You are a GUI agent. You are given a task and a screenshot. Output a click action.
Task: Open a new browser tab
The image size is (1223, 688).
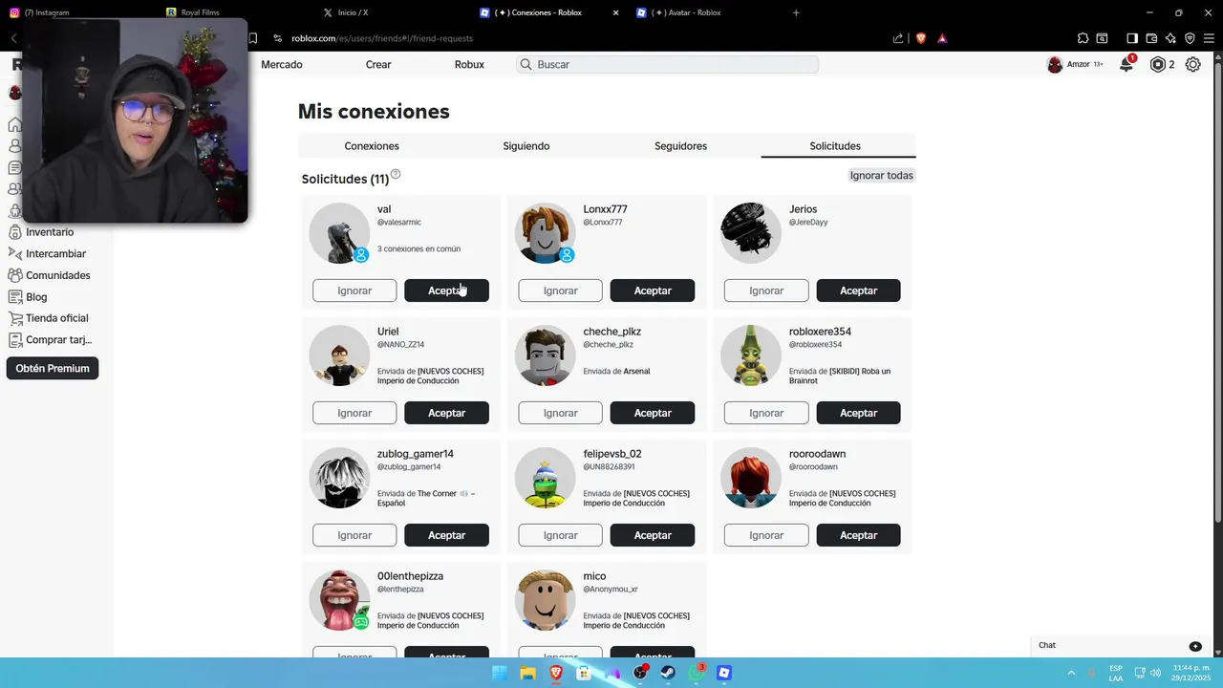[x=796, y=12]
